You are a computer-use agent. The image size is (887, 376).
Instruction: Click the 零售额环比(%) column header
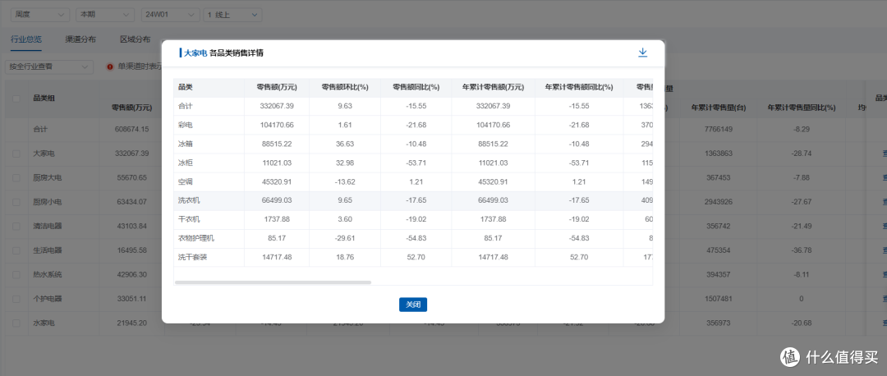344,87
